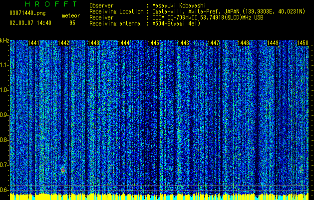Click the kHz axis unit label
314x200 pixels.
tap(4, 40)
